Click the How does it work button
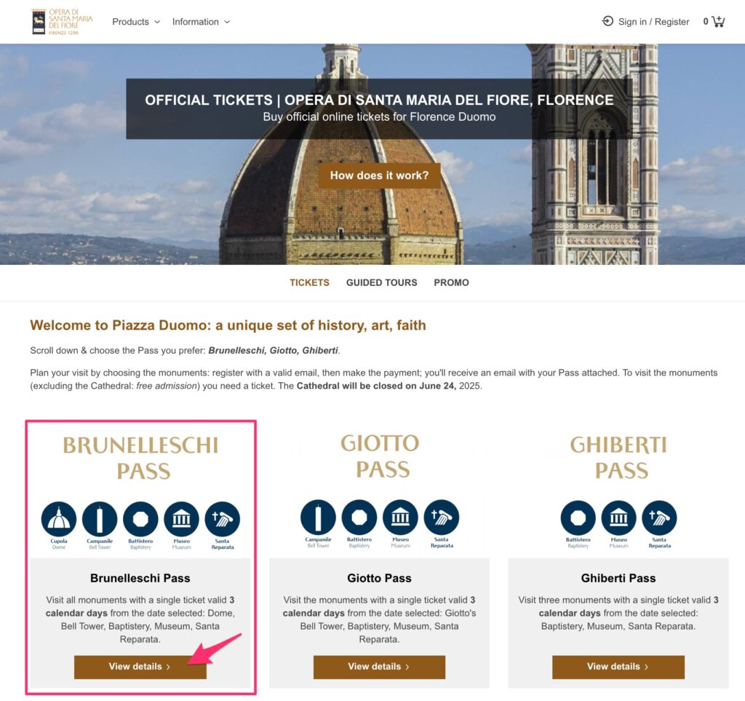The image size is (745, 701). click(x=379, y=175)
